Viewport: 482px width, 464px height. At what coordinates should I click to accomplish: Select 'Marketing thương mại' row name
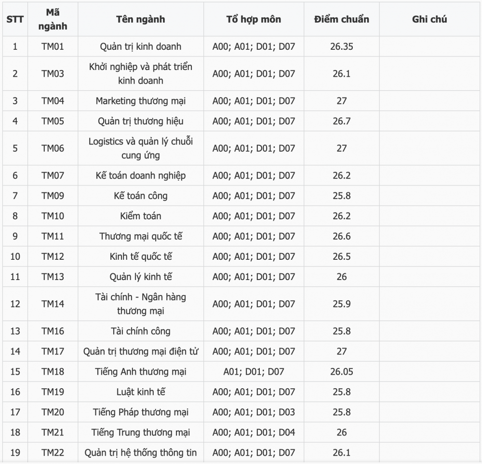click(140, 101)
